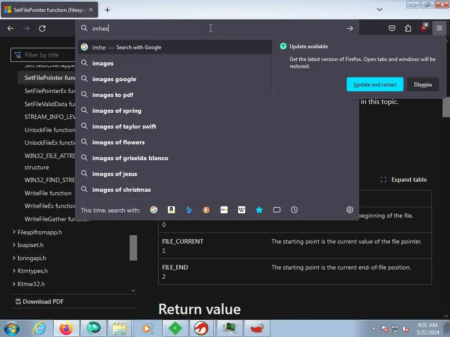
Task: Select suggestion 'images of flowers'
Action: coord(217,142)
